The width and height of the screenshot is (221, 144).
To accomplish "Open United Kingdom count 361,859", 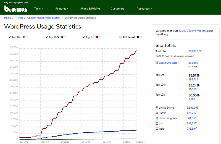I will pyautogui.click(x=191, y=118).
